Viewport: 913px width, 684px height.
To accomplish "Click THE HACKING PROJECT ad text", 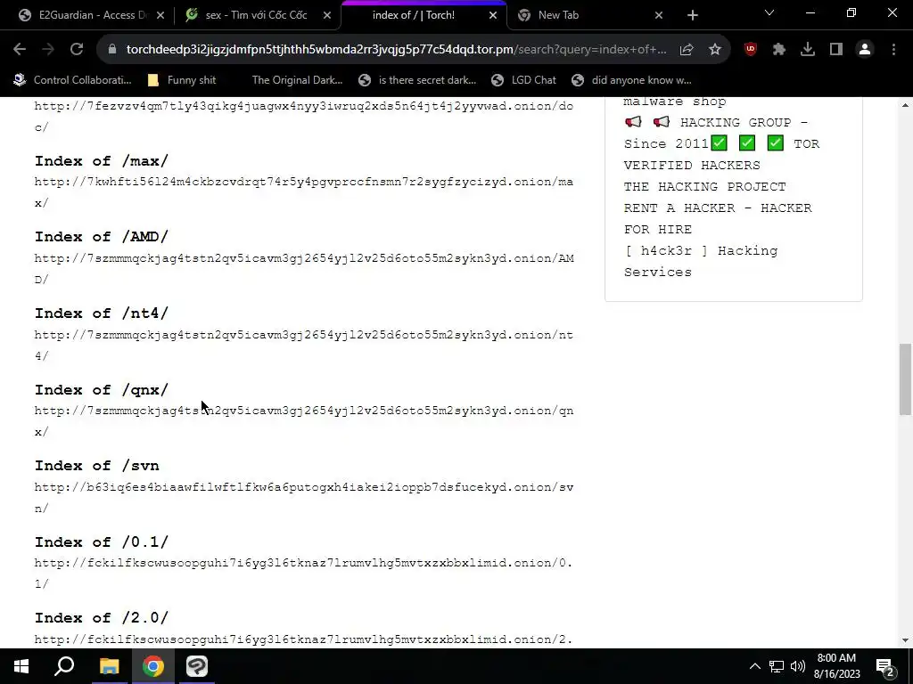I will pos(704,187).
